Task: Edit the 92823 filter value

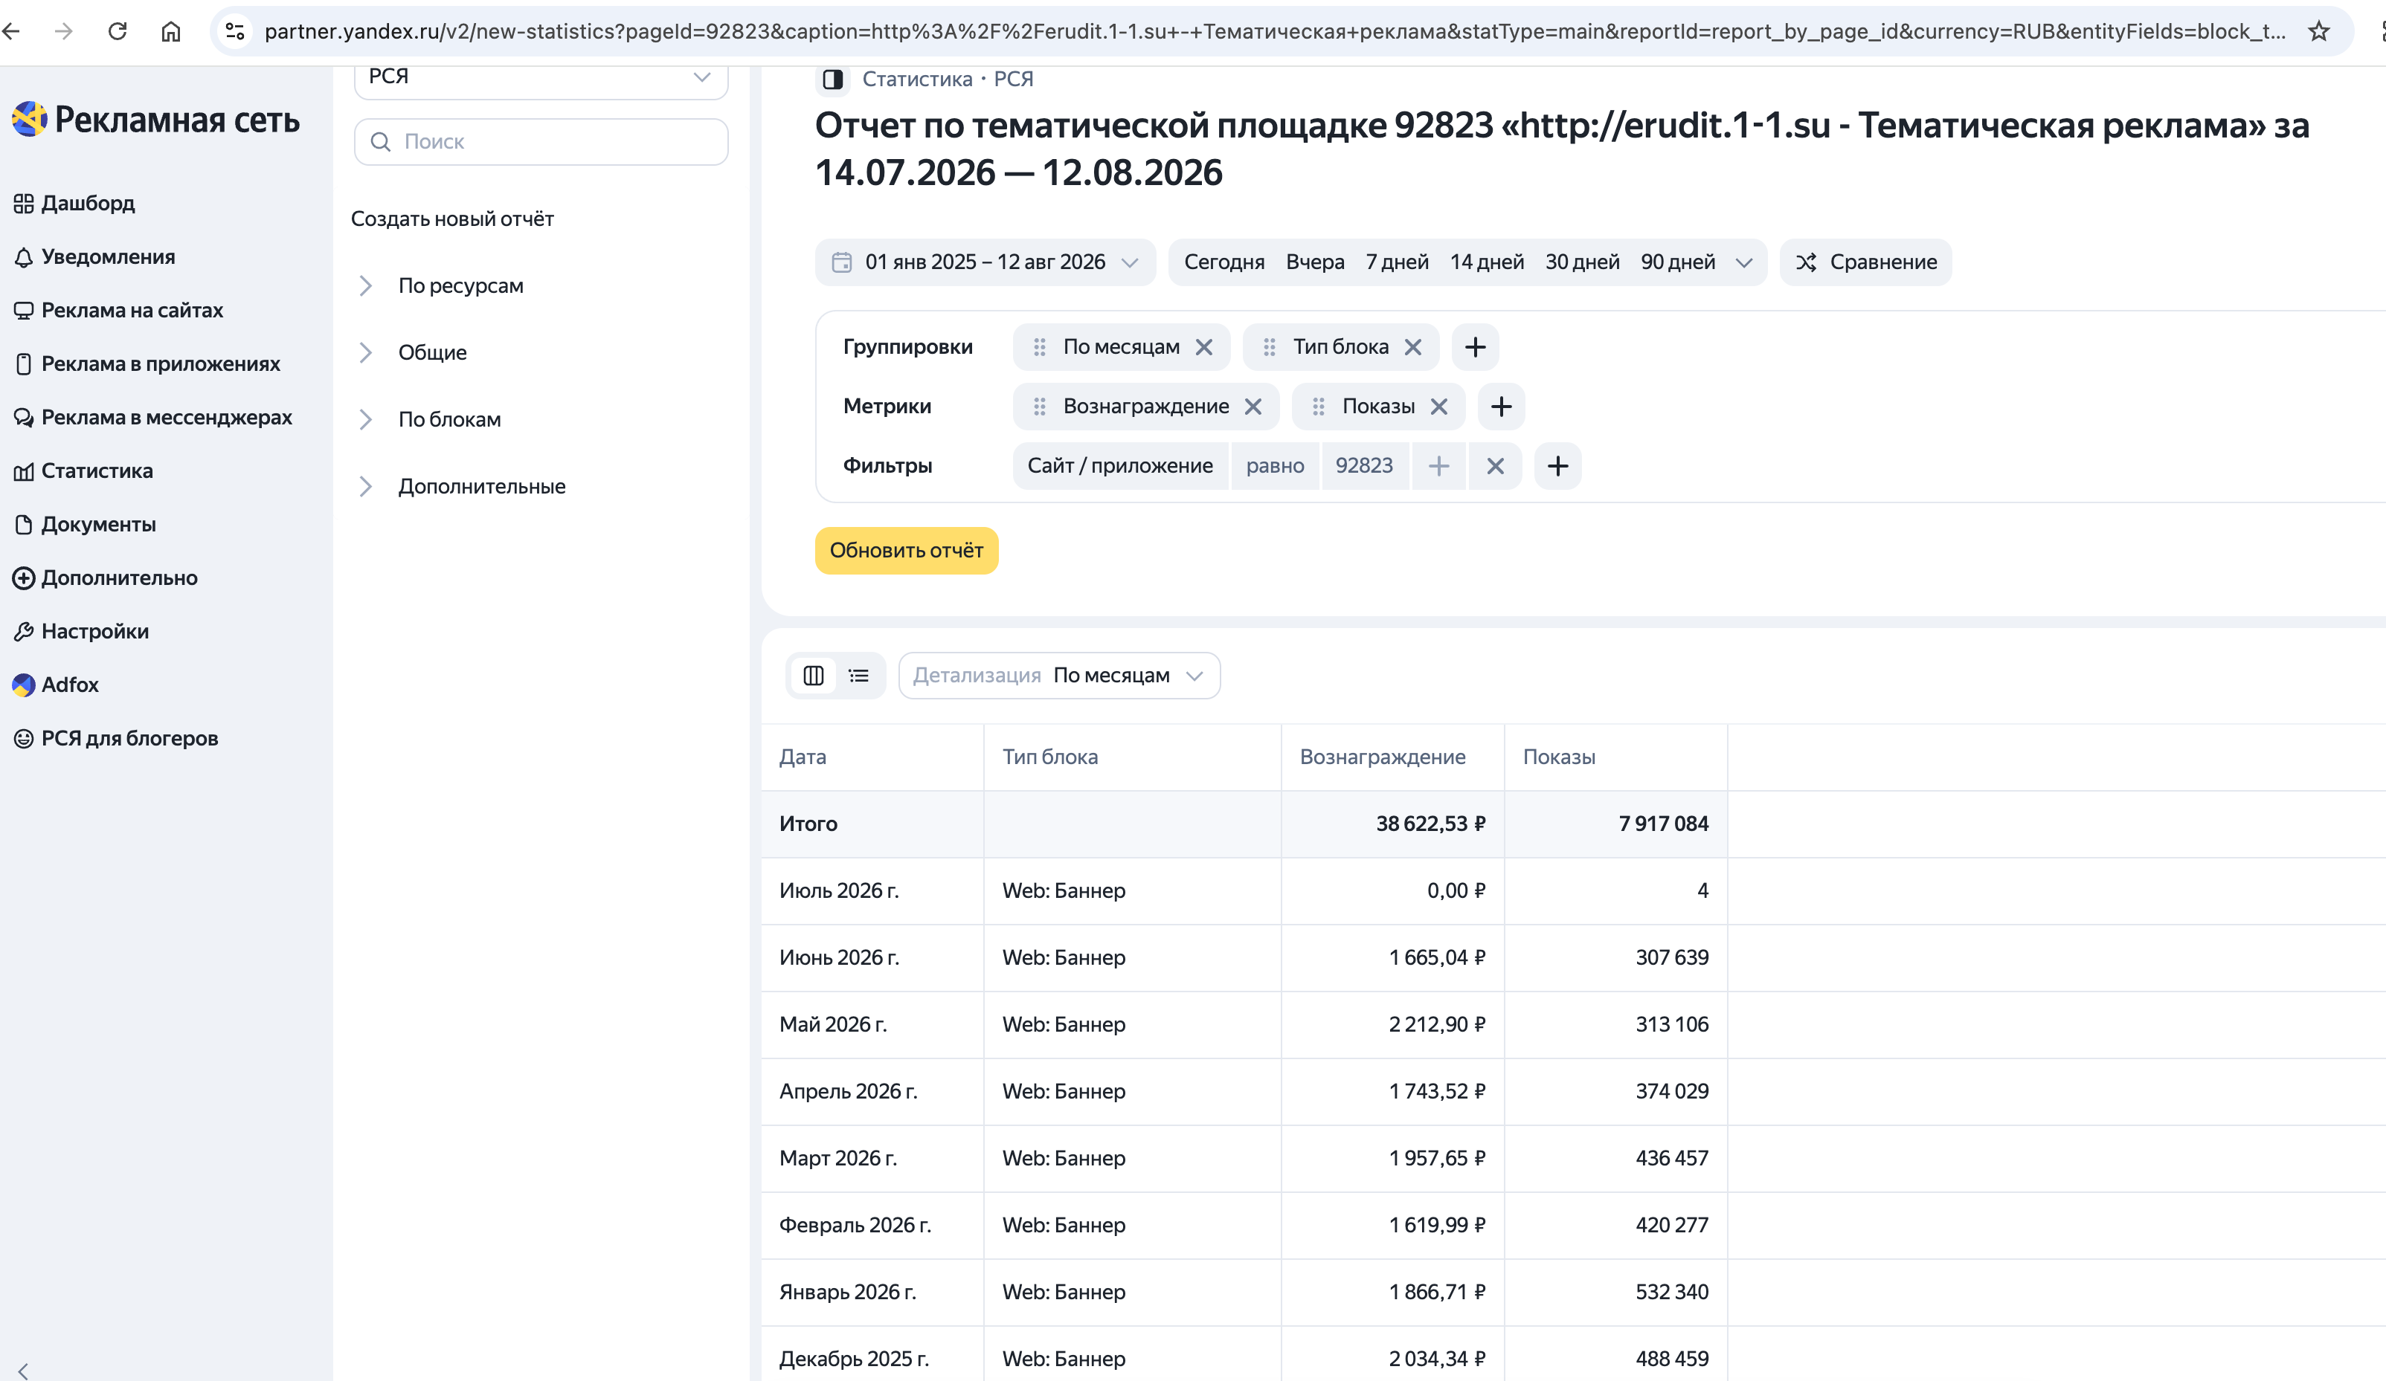Action: click(1364, 466)
